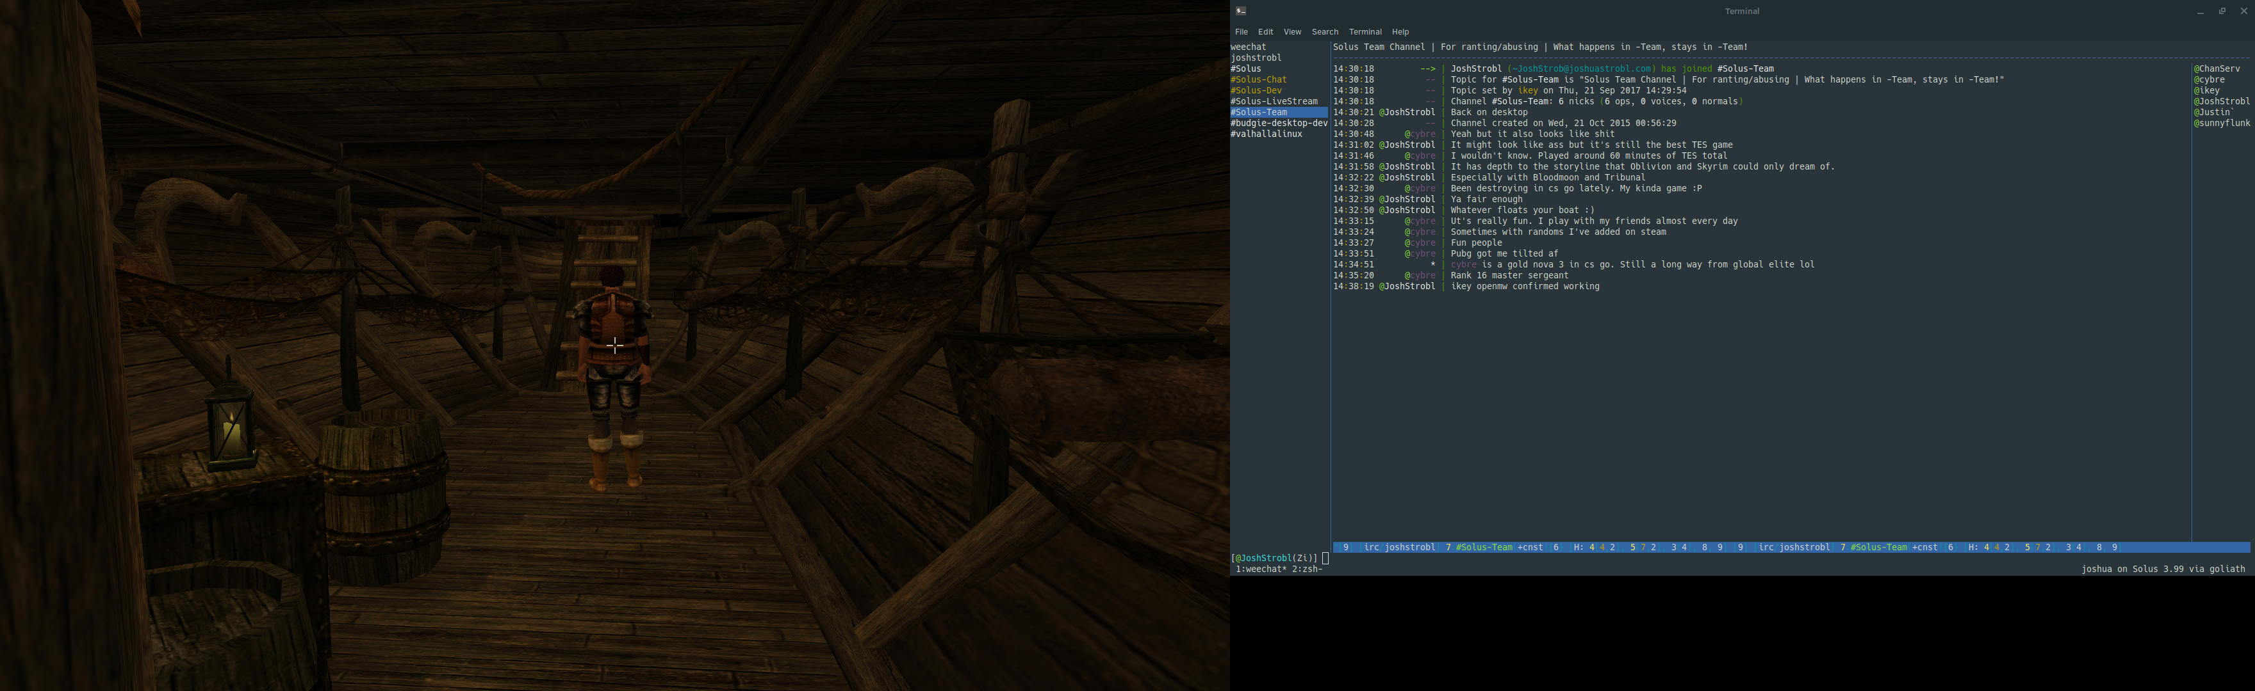Open the Search menu in Terminal
Screen dimensions: 2255x691
tap(1324, 31)
